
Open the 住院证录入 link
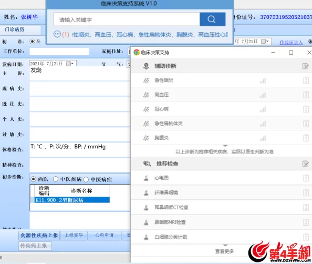click(x=291, y=42)
